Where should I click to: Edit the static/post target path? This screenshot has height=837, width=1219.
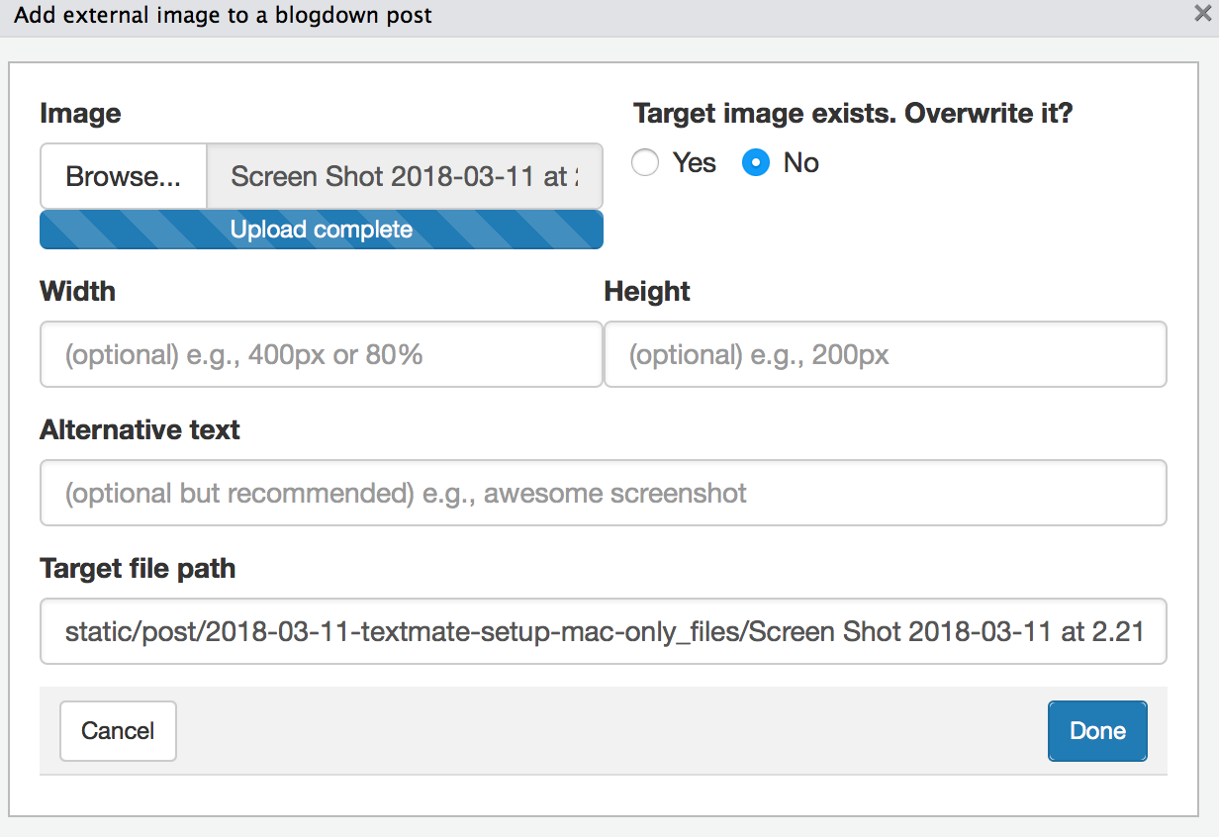(x=602, y=631)
